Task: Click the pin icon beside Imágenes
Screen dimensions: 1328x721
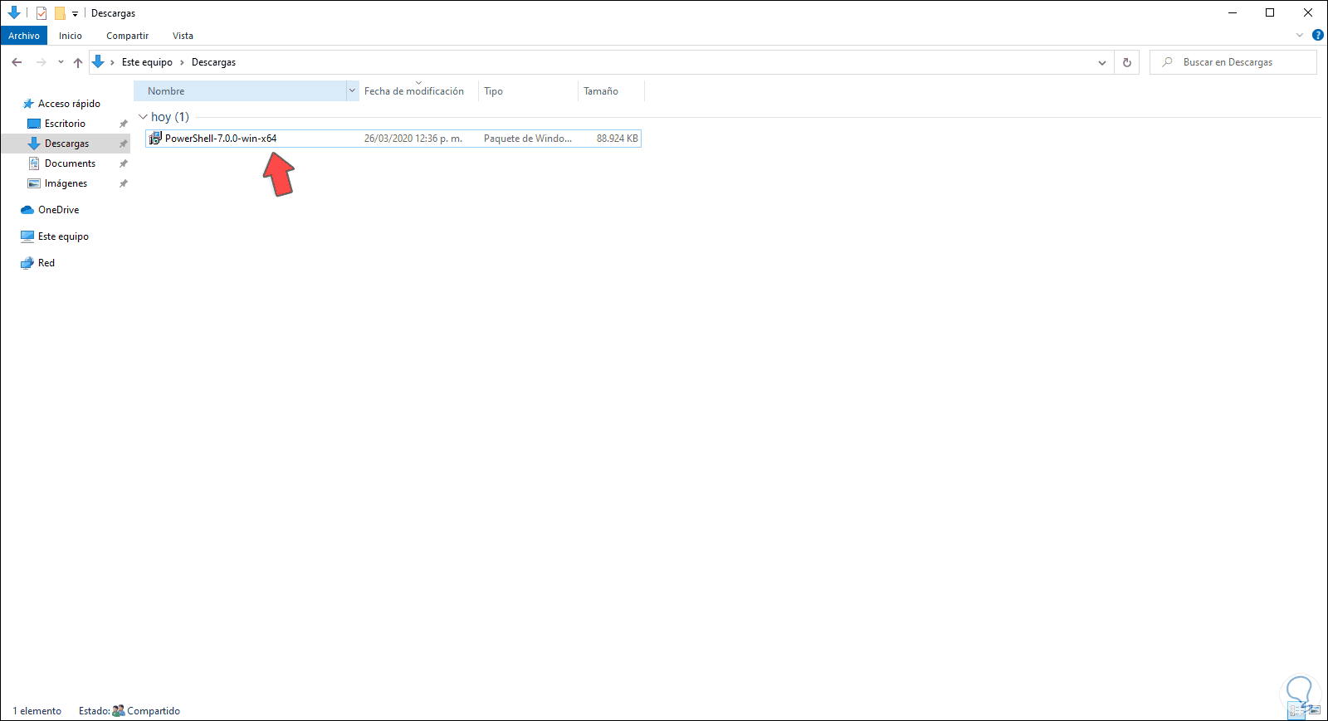Action: click(x=124, y=183)
